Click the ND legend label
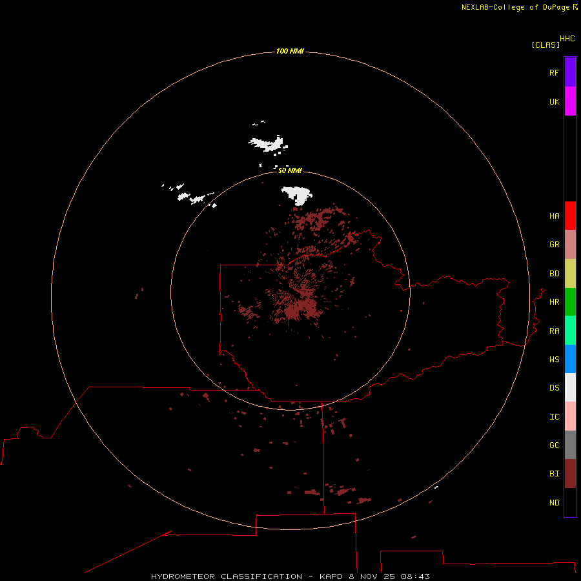 554,502
